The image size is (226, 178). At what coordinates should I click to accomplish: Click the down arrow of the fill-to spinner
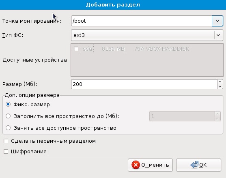pyautogui.click(x=217, y=118)
